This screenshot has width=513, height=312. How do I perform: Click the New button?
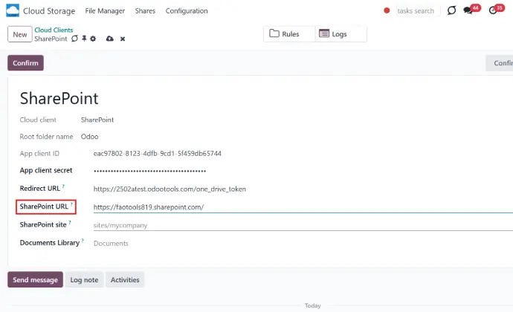[20, 34]
